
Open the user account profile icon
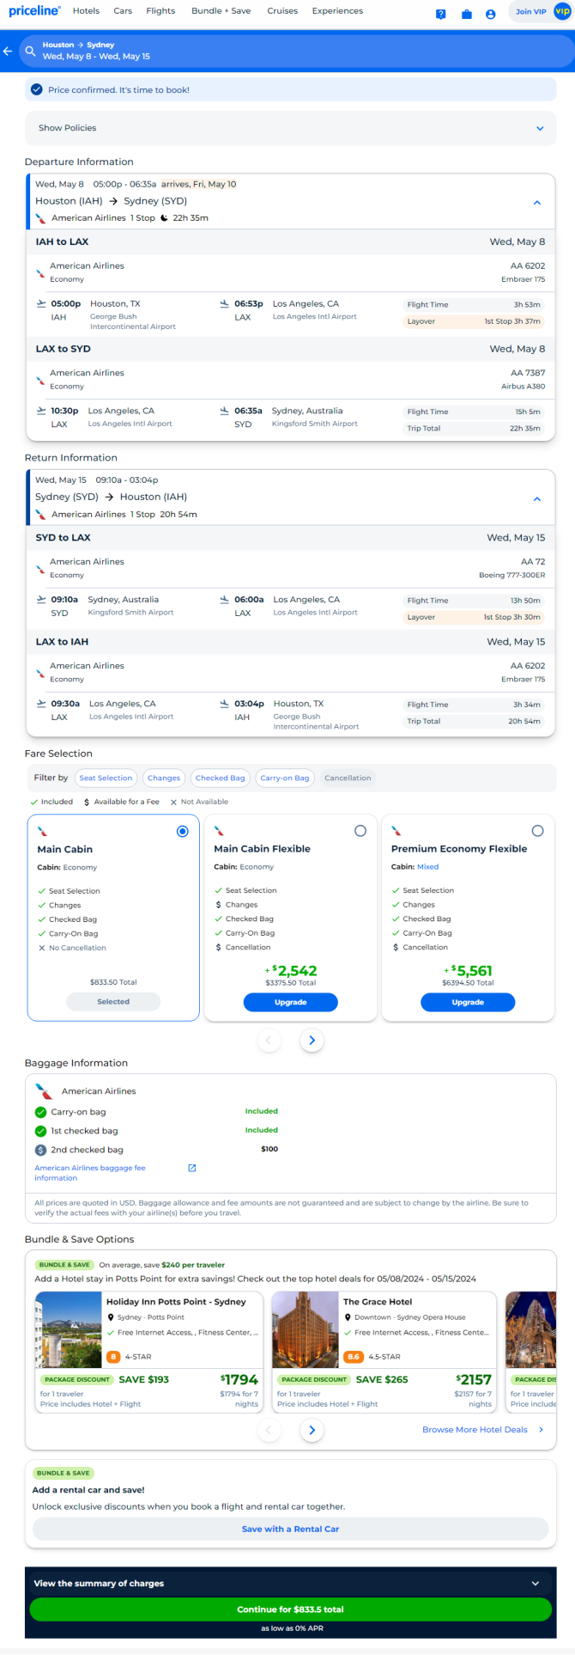pos(490,14)
